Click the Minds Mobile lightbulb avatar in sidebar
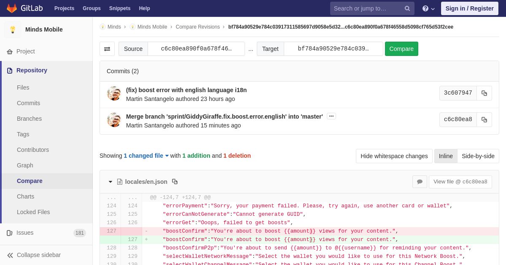This screenshot has width=506, height=265. pos(13,29)
